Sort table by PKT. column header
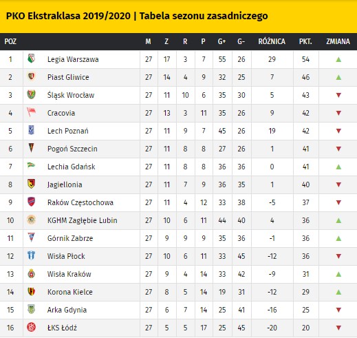357x338 pixels. point(305,41)
